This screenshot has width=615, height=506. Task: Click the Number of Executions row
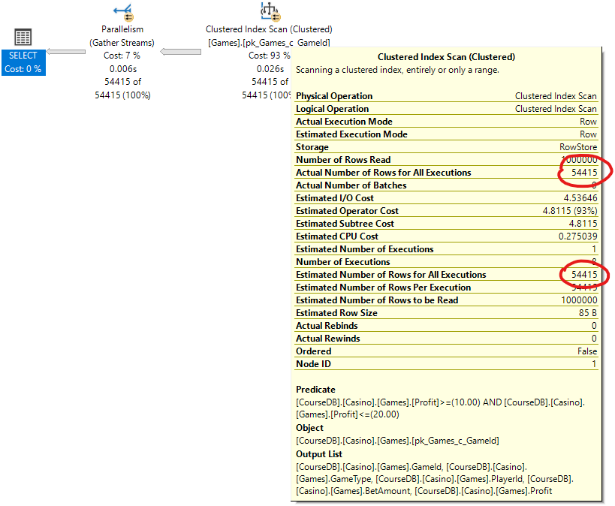tap(446, 261)
